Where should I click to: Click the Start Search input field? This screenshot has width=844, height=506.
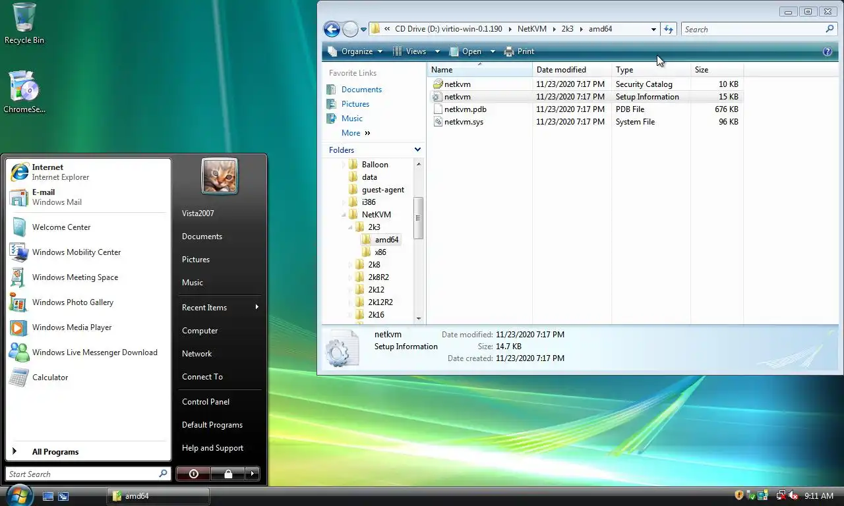(x=88, y=474)
